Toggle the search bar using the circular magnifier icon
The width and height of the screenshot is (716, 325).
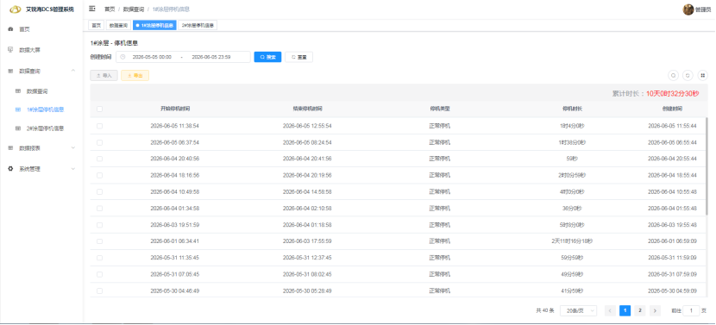[x=673, y=75]
